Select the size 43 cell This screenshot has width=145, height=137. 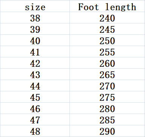(35, 74)
